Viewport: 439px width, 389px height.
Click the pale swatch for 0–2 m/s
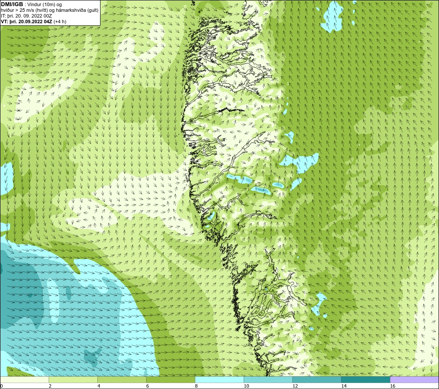(x=25, y=380)
